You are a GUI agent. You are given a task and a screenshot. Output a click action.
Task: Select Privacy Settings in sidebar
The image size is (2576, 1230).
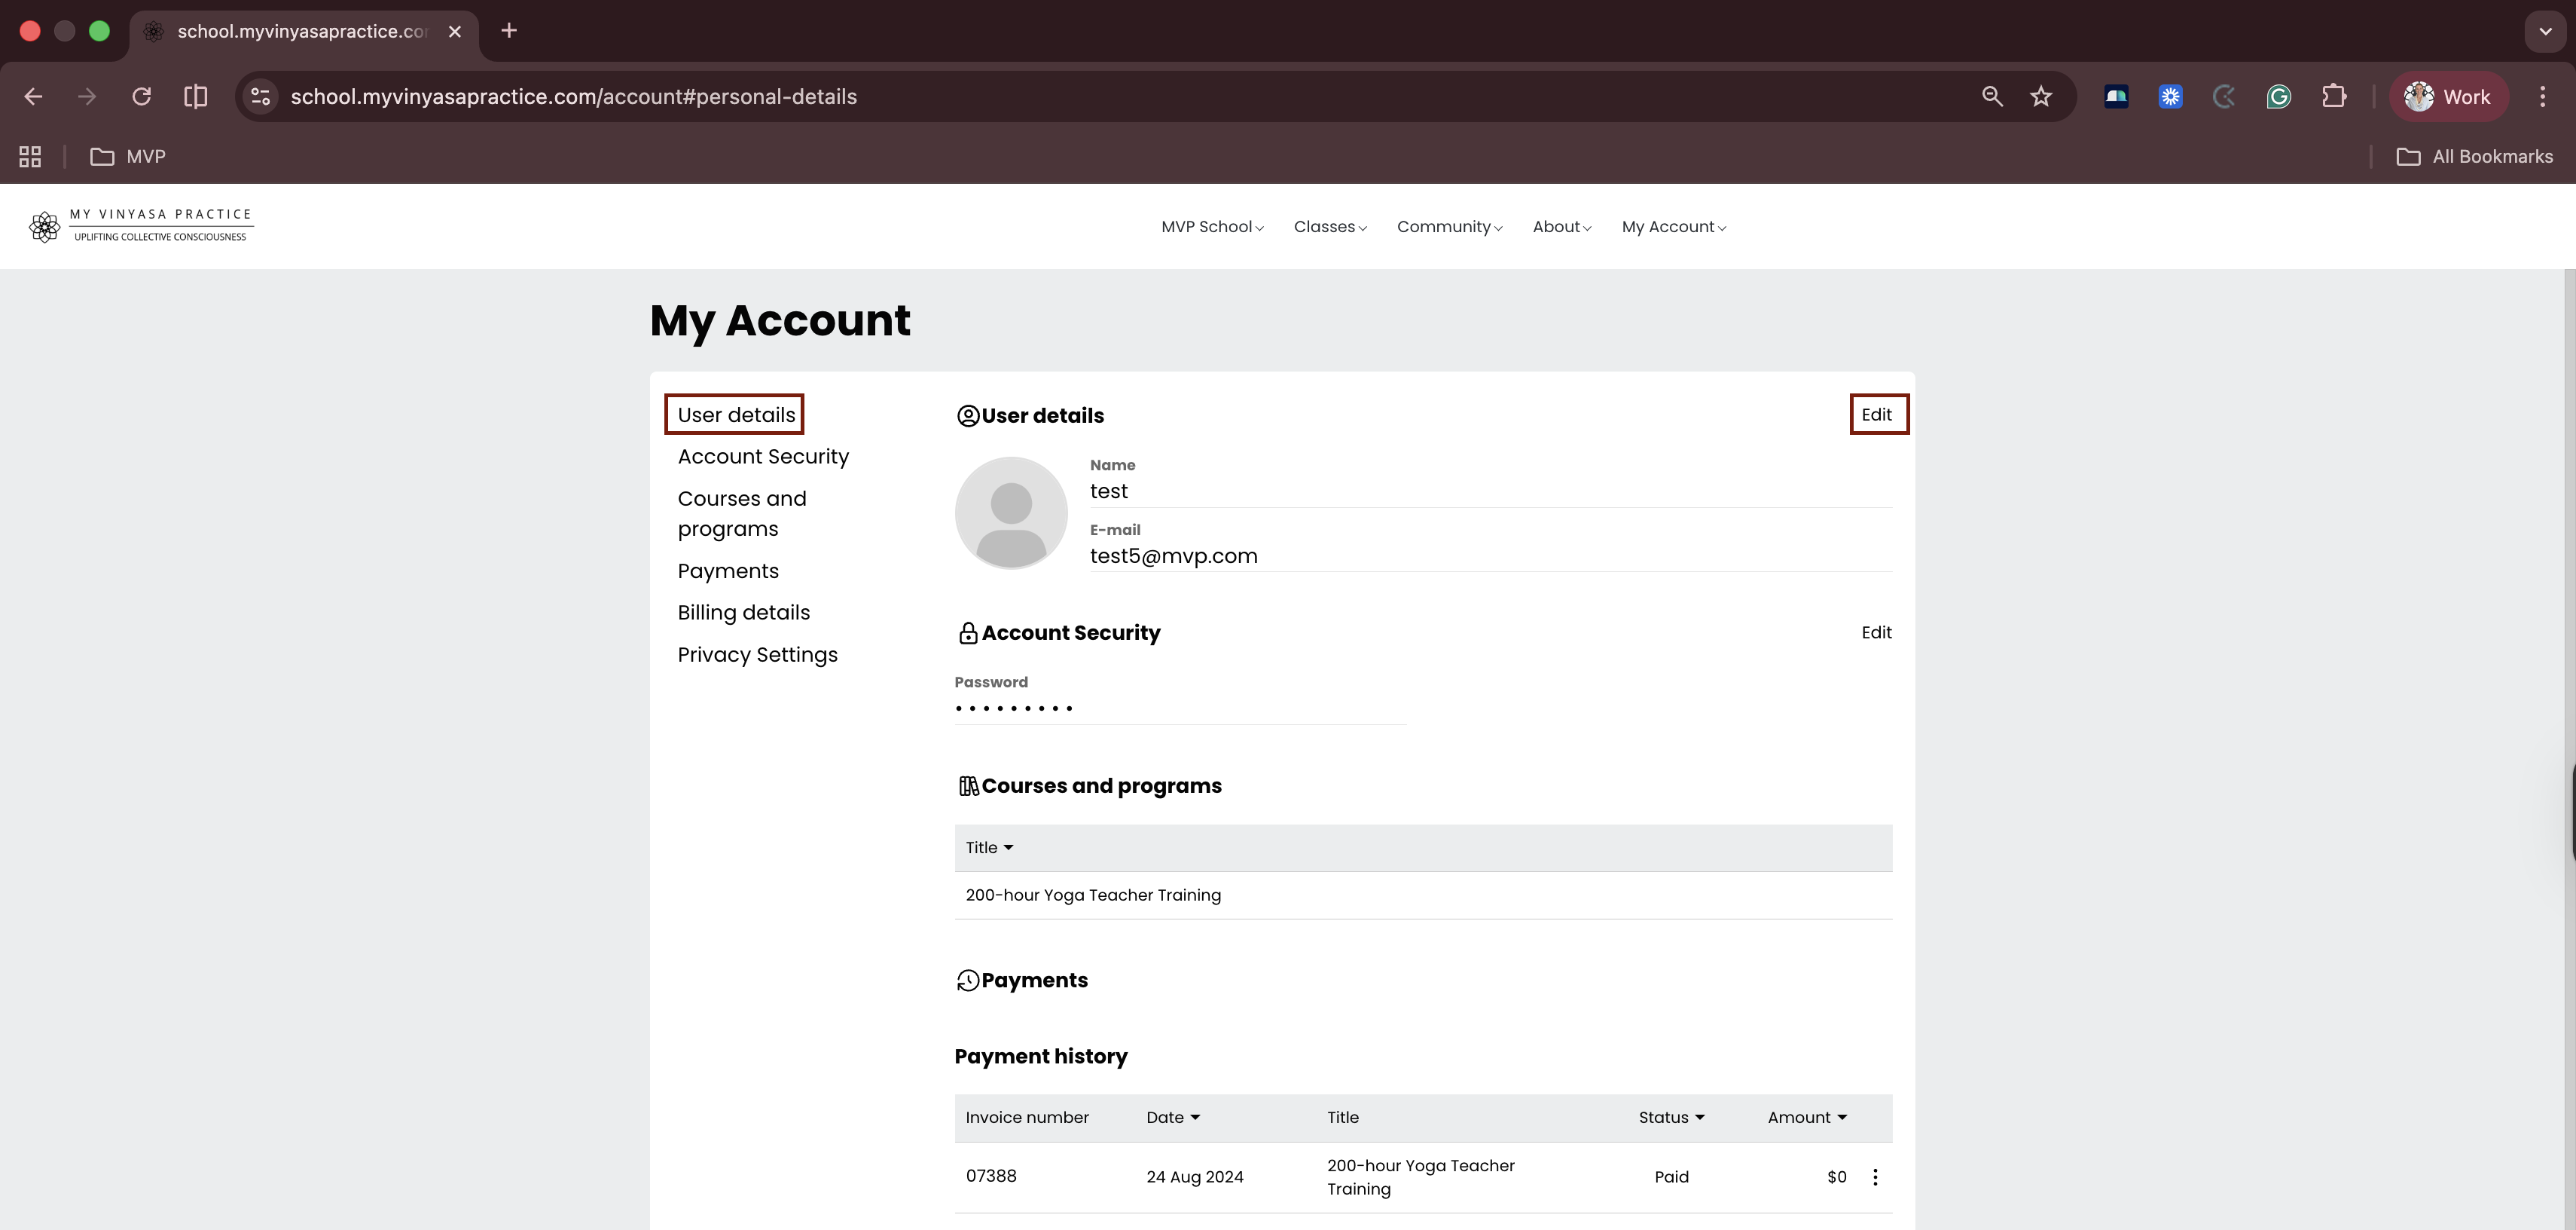pos(757,654)
